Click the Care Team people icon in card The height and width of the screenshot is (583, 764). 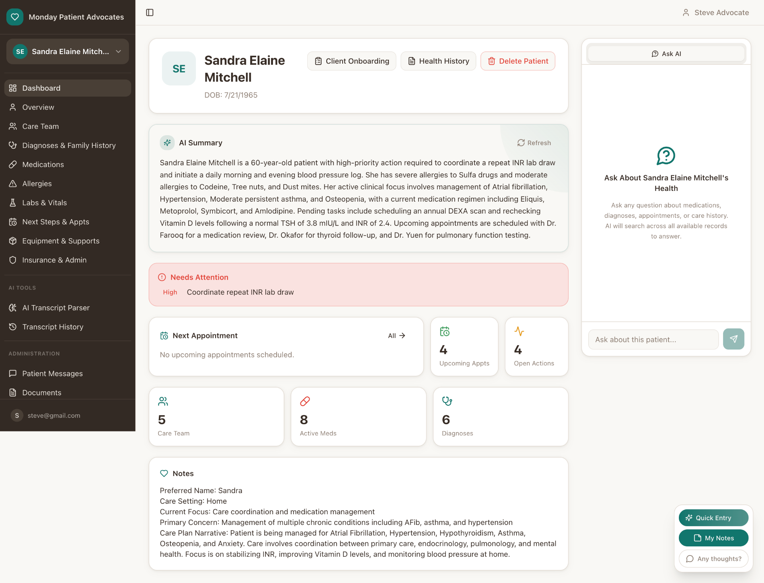click(x=163, y=401)
